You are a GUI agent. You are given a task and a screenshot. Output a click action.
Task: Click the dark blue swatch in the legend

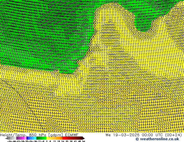[x=27, y=138]
